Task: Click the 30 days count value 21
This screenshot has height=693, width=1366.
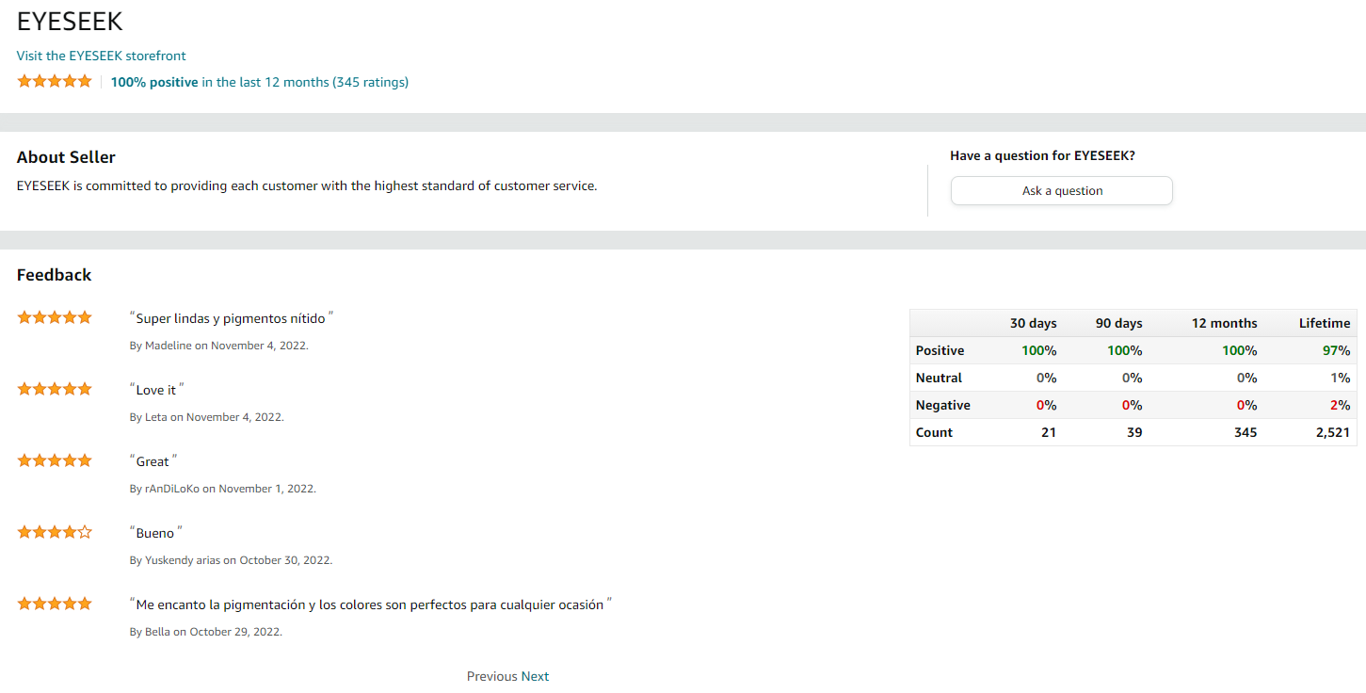Action: [x=1049, y=432]
